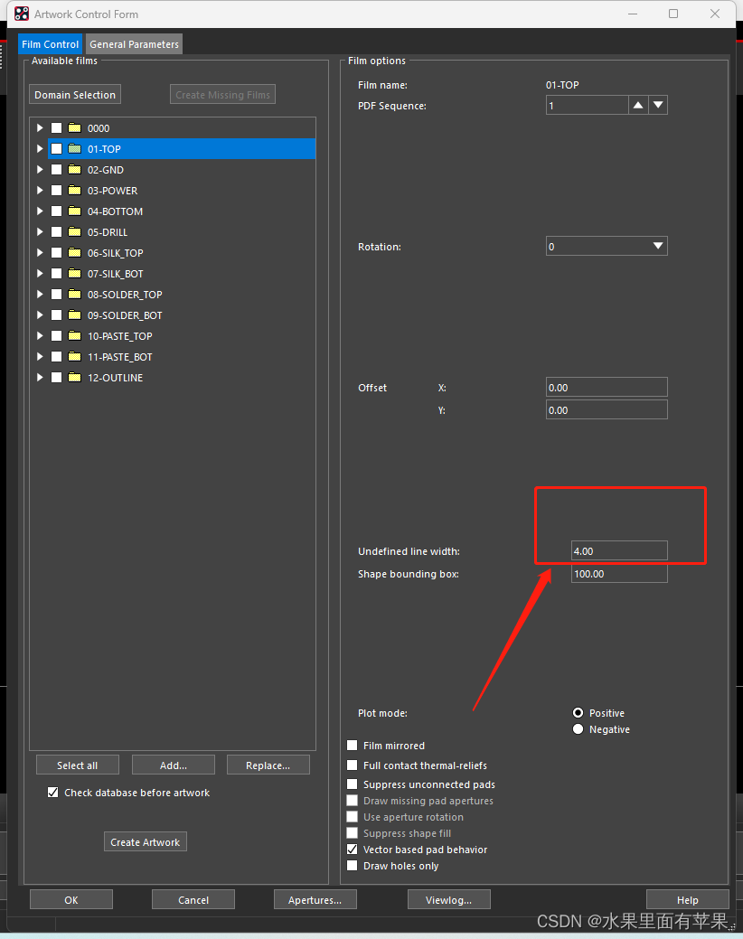
Task: Click the 05-DRILL film folder icon
Action: pos(74,232)
